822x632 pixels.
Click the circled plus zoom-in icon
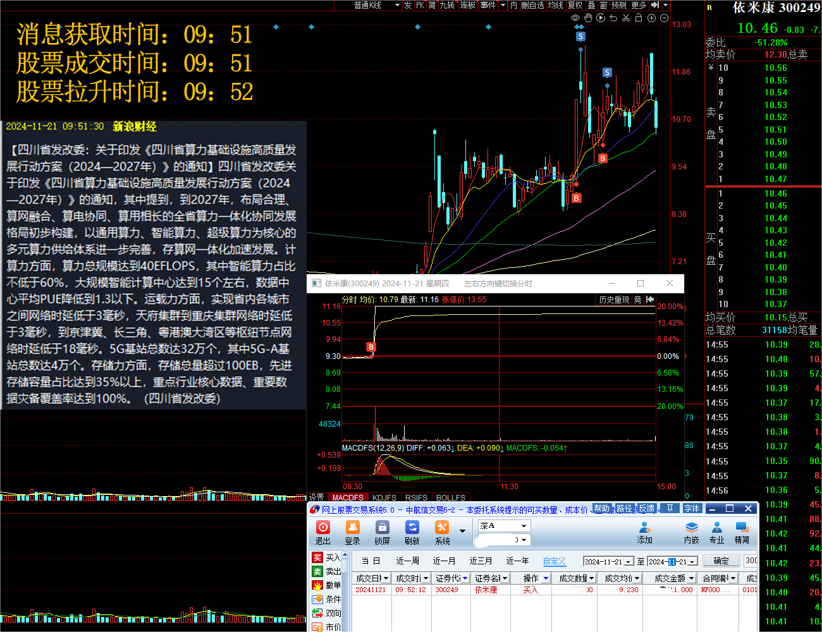(651, 18)
